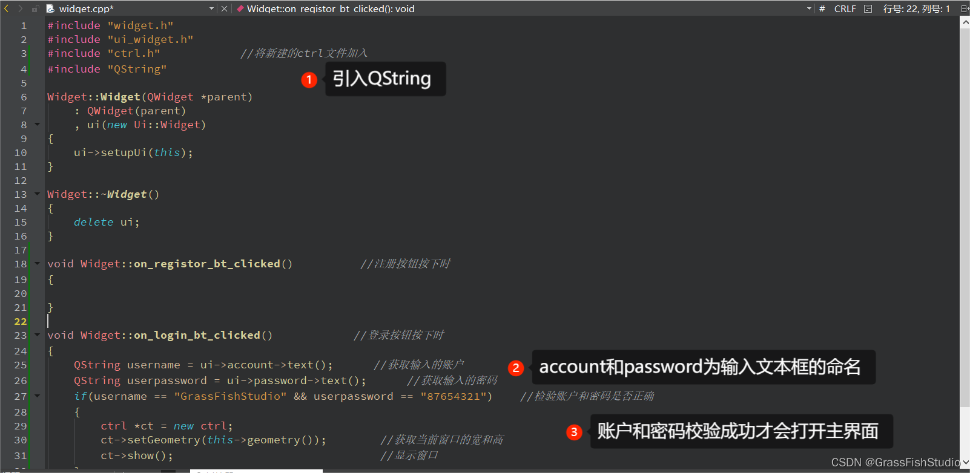Click Widget::~Widget() destructor line
The width and height of the screenshot is (970, 473).
[104, 194]
